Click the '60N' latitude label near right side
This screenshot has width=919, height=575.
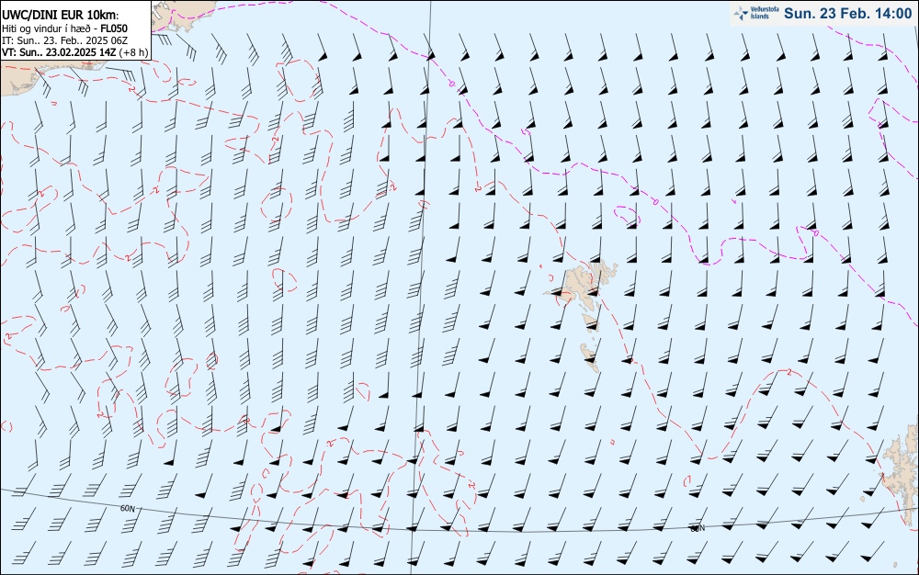[698, 528]
